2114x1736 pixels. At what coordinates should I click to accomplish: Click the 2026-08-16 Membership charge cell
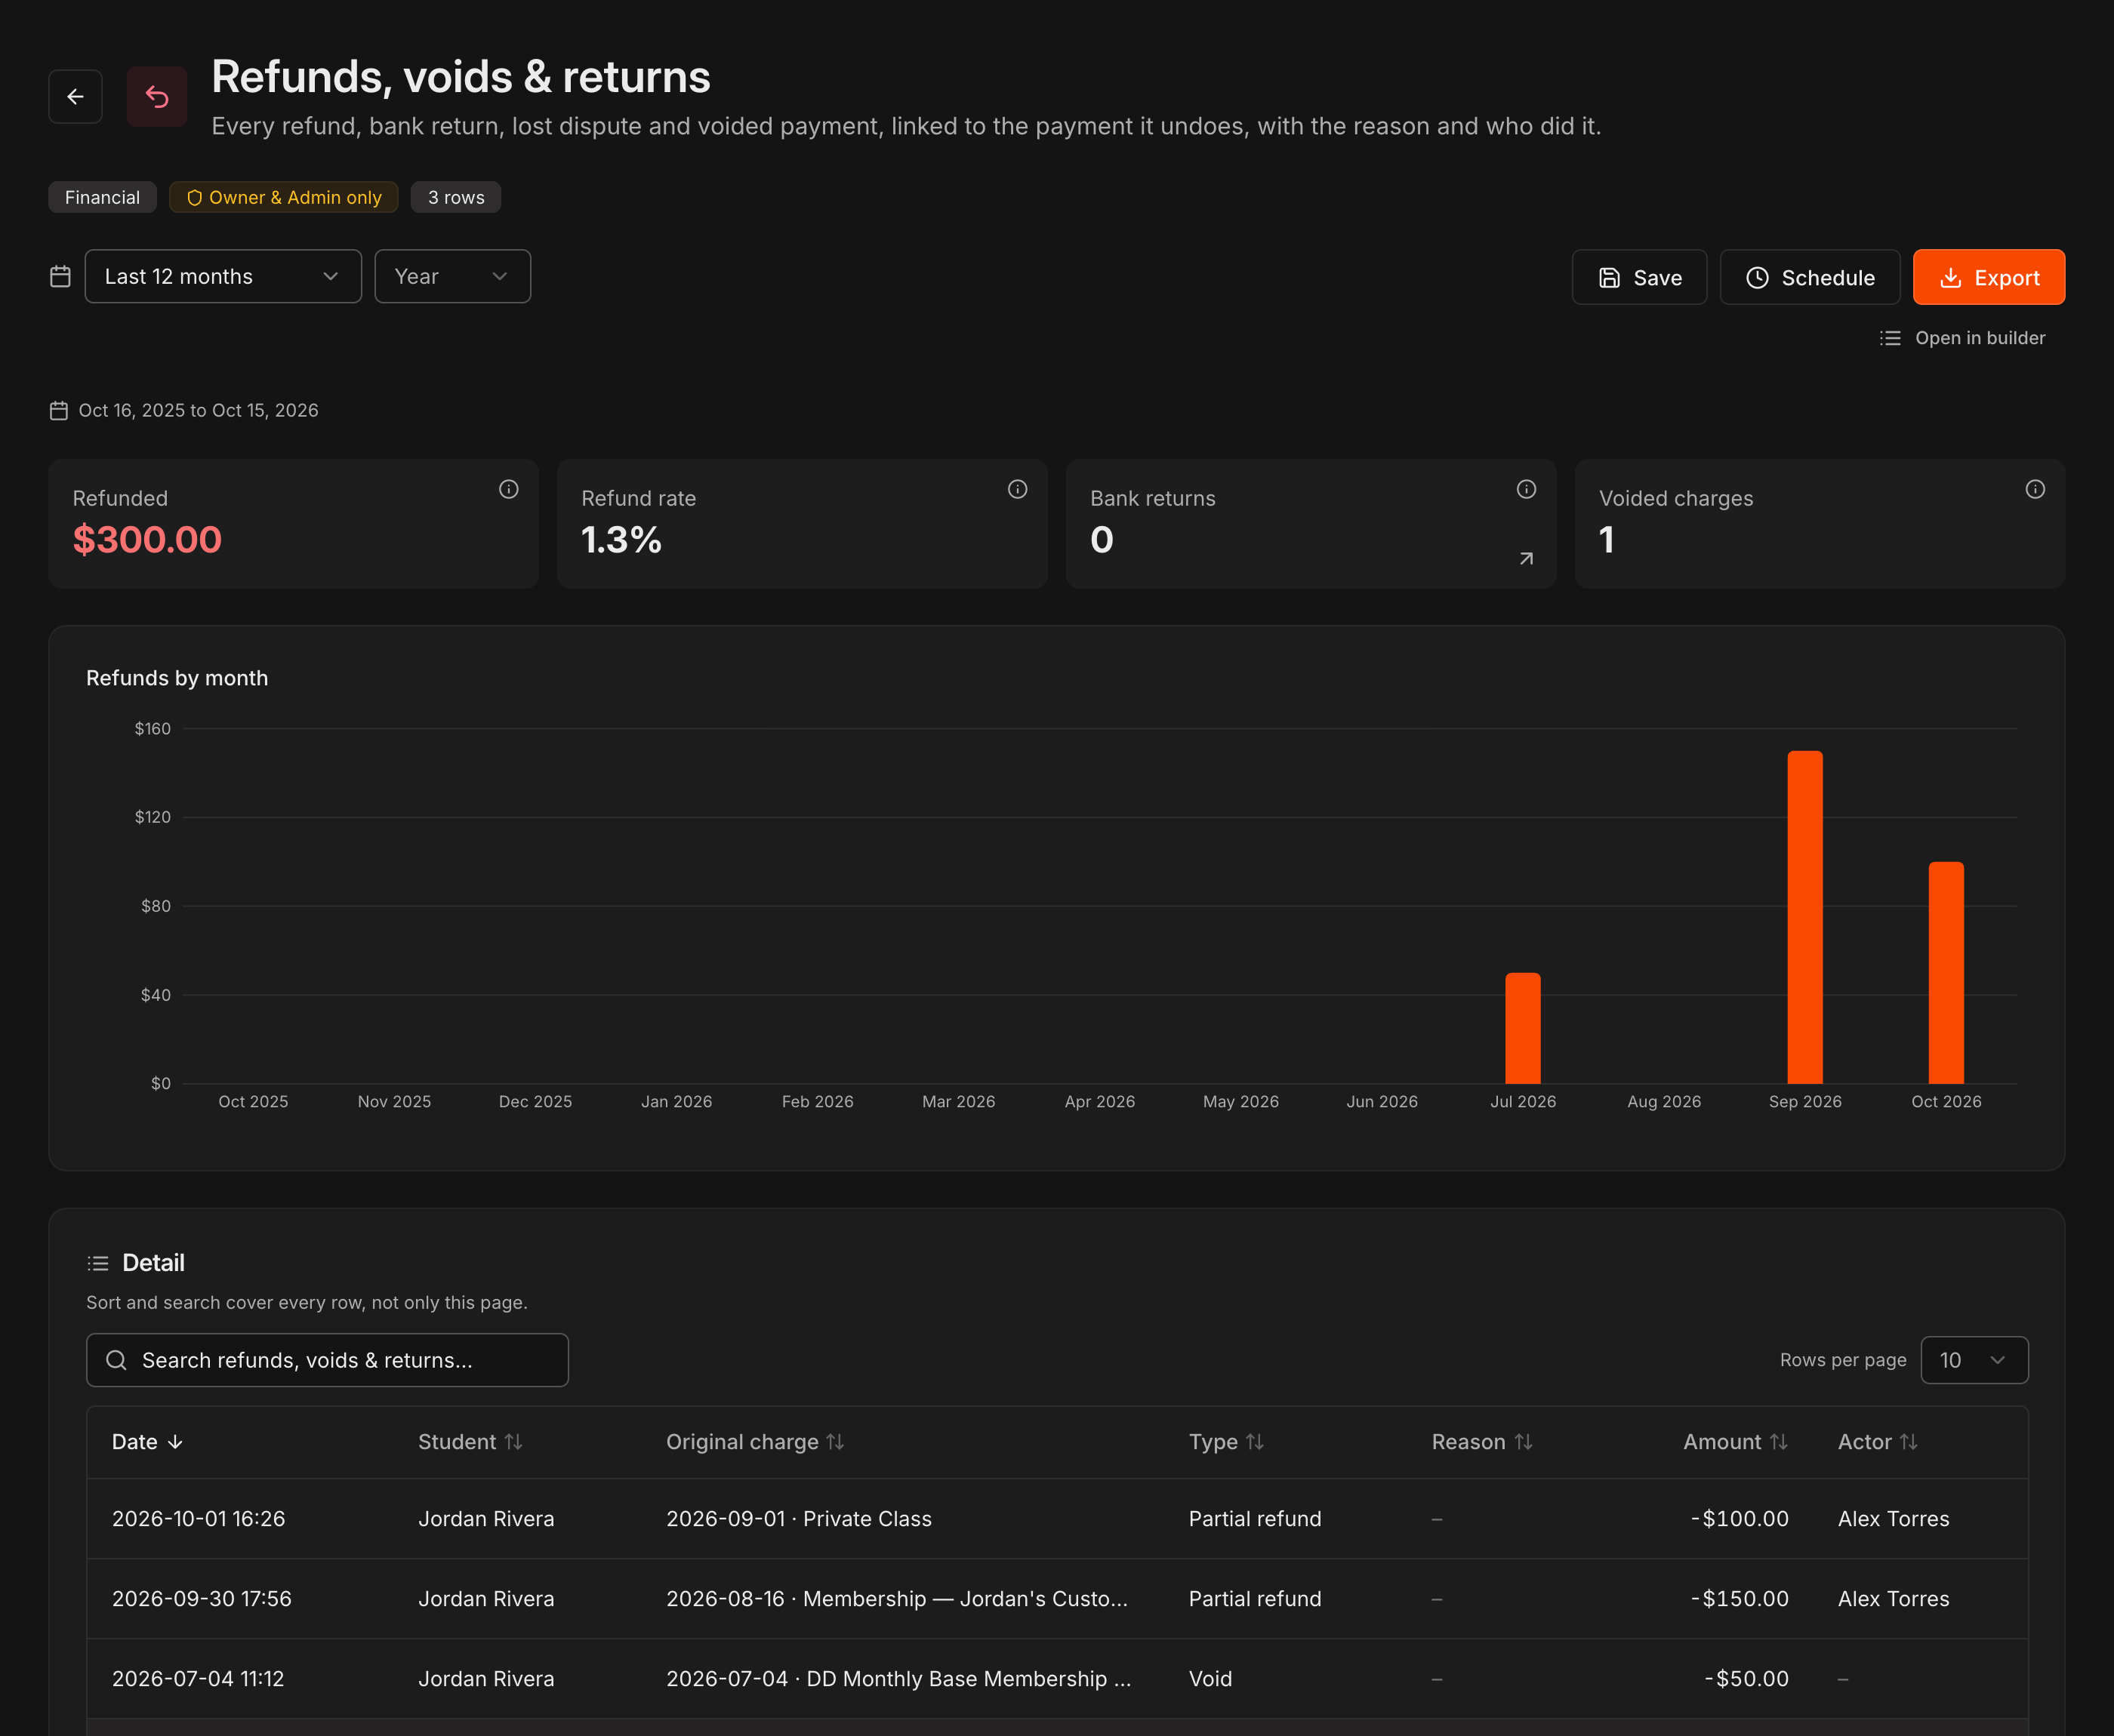point(897,1598)
